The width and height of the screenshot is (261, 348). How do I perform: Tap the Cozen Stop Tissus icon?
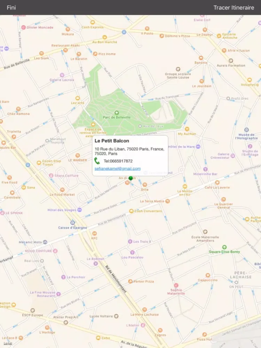coord(39,163)
